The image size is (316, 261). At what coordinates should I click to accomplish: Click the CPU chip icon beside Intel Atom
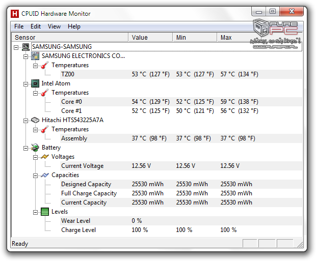point(35,83)
